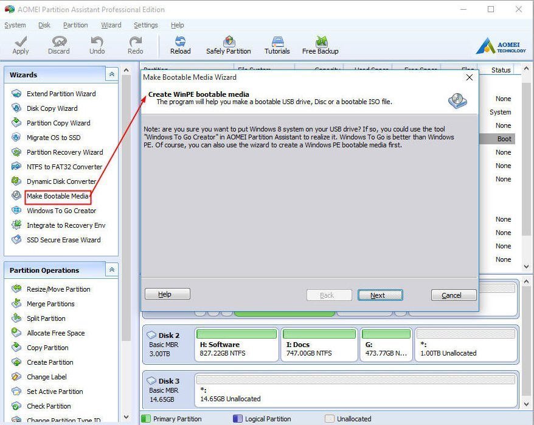This screenshot has height=425, width=534.
Task: Click the Primary Partition legend swatch
Action: pos(146,418)
